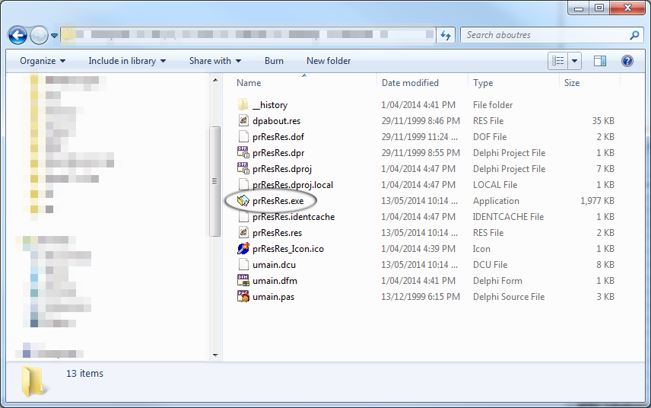Image resolution: width=651 pixels, height=408 pixels.
Task: Click the navigation pane scrollbar thumb
Action: [214, 181]
